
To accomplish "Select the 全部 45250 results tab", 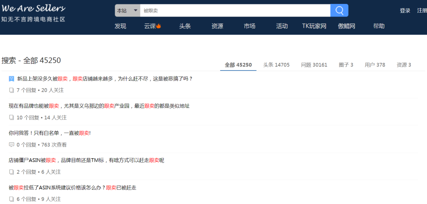I will [x=238, y=65].
